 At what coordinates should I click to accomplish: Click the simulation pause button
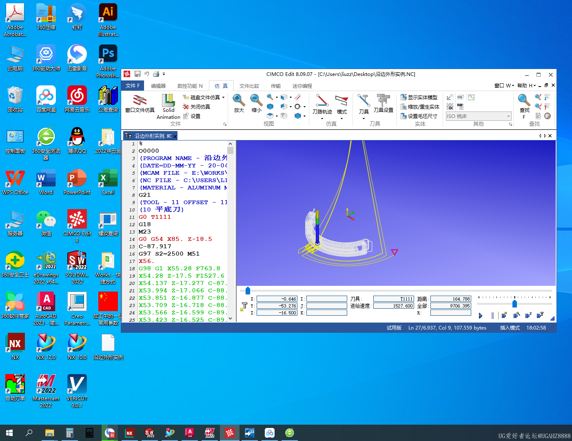tap(492, 316)
